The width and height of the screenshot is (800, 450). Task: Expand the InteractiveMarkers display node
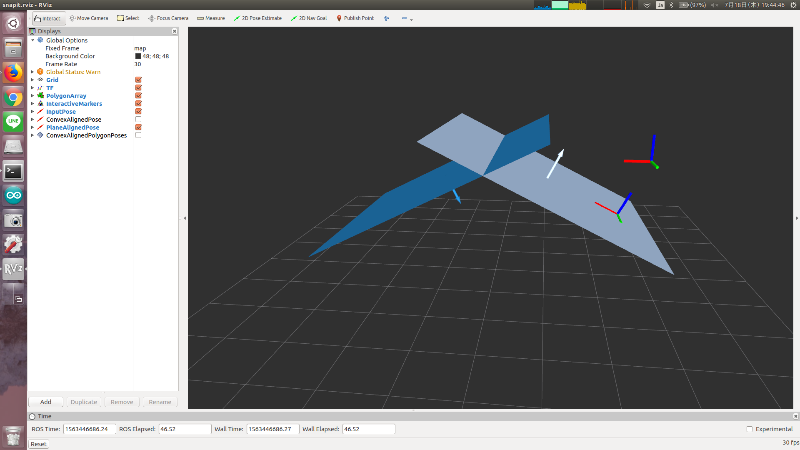pos(32,104)
